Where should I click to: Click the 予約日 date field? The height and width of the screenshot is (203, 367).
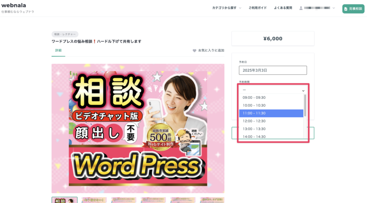(x=273, y=70)
